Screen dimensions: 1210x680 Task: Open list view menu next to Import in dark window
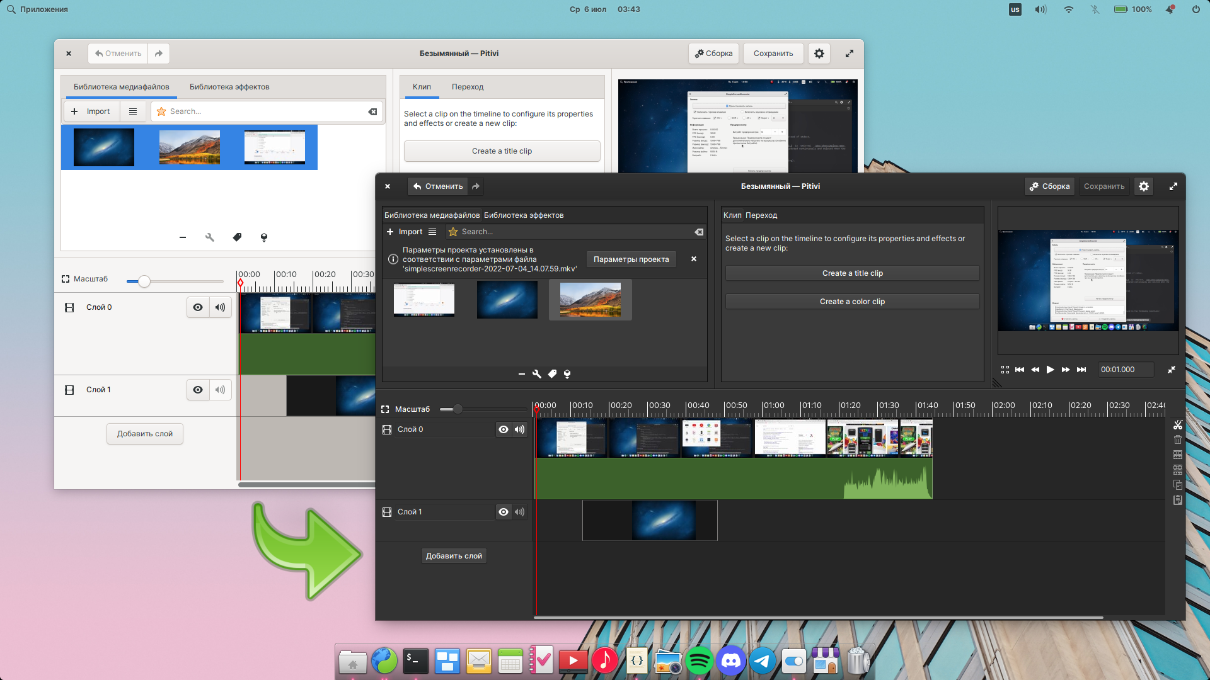(432, 232)
